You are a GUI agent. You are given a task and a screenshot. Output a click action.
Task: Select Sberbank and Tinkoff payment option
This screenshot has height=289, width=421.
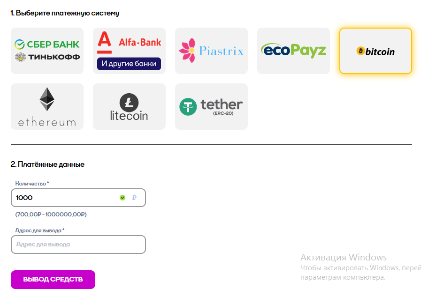47,51
